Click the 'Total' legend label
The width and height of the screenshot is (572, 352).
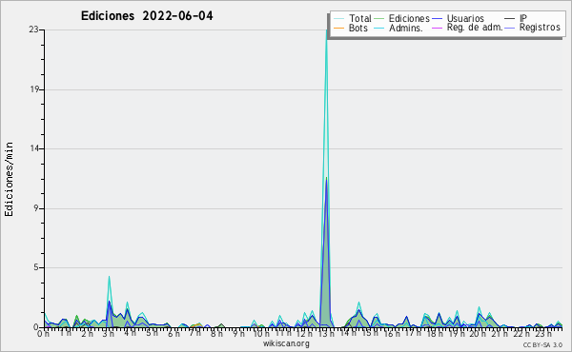pos(360,18)
